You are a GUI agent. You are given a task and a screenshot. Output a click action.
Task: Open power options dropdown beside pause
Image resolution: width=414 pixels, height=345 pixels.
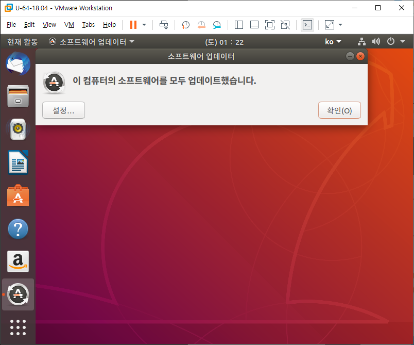tap(144, 25)
